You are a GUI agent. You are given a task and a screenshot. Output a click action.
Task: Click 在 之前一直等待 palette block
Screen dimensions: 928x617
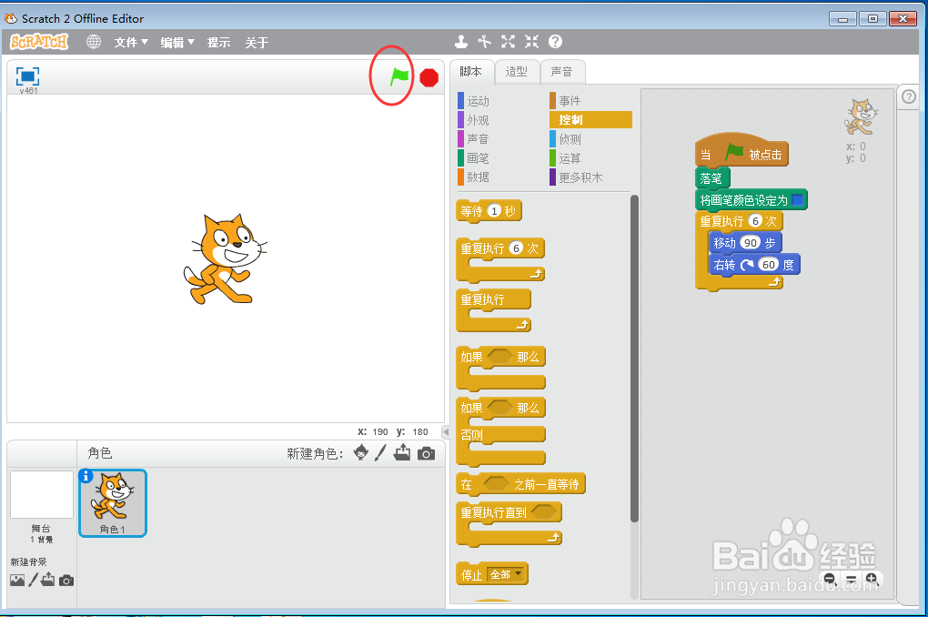click(520, 484)
